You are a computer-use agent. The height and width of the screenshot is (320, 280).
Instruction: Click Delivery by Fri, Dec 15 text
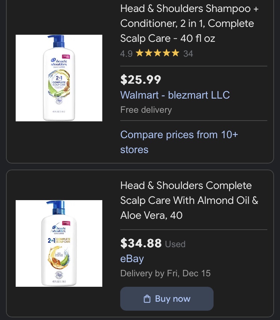pyautogui.click(x=165, y=273)
